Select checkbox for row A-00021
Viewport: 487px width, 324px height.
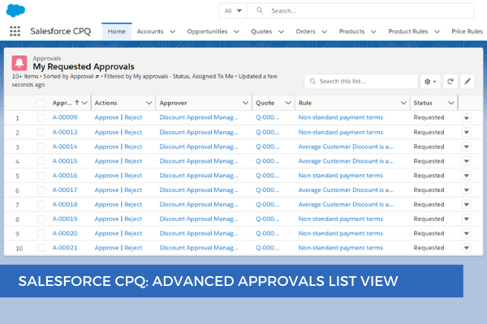coord(41,248)
